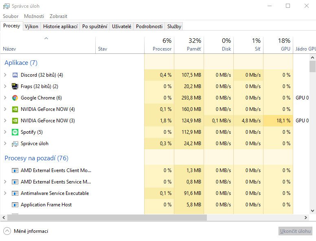Switch to the Služby tab
Viewport: 316px width, 241px height.
tap(174, 27)
